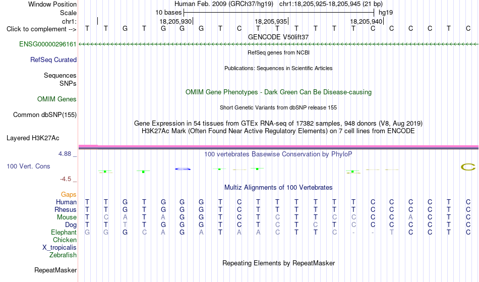Click 'Click to complement' base label

tap(41, 29)
